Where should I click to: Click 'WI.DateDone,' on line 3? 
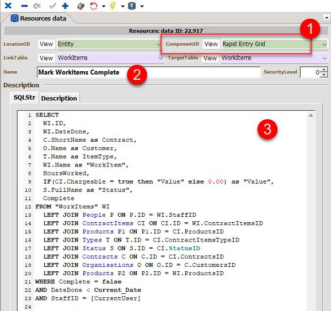click(x=66, y=132)
